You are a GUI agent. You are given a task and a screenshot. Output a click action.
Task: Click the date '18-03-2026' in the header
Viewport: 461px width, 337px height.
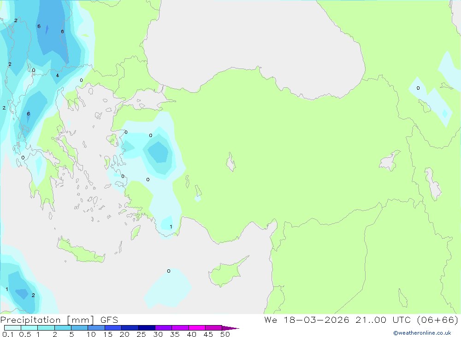[x=316, y=320]
